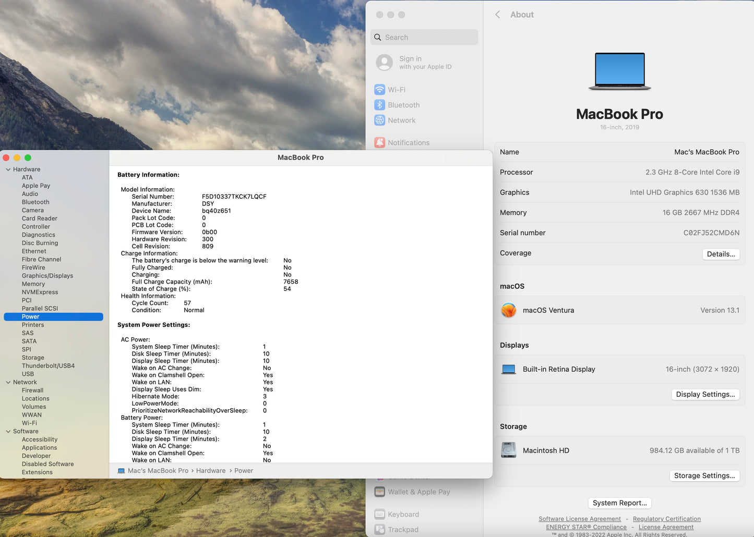Click the Macintosh HD drive icon under Storage

[x=508, y=450]
